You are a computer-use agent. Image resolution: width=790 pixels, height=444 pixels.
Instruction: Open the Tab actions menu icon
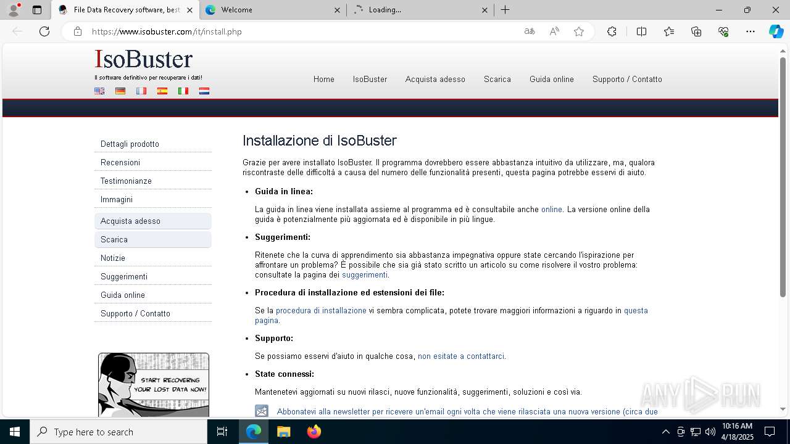pyautogui.click(x=37, y=10)
